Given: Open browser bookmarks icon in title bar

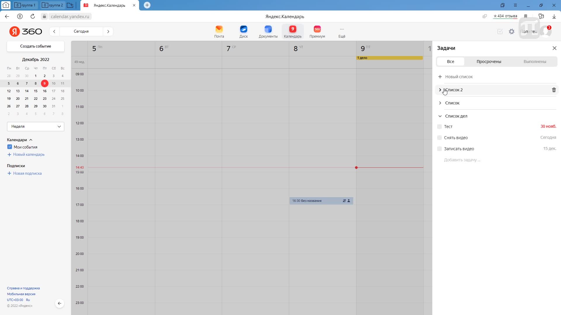Looking at the screenshot, I should (x=502, y=5).
